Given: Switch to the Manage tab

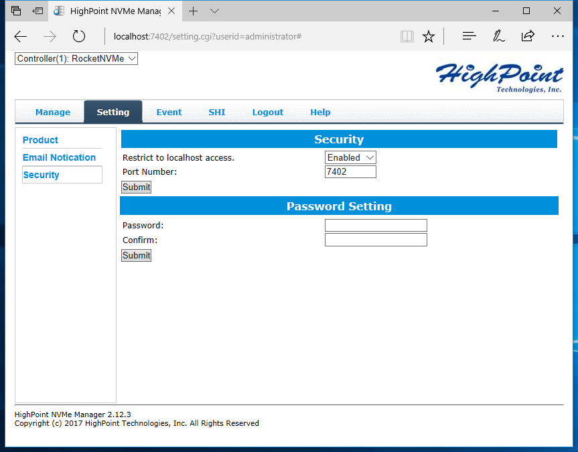Looking at the screenshot, I should pos(53,112).
